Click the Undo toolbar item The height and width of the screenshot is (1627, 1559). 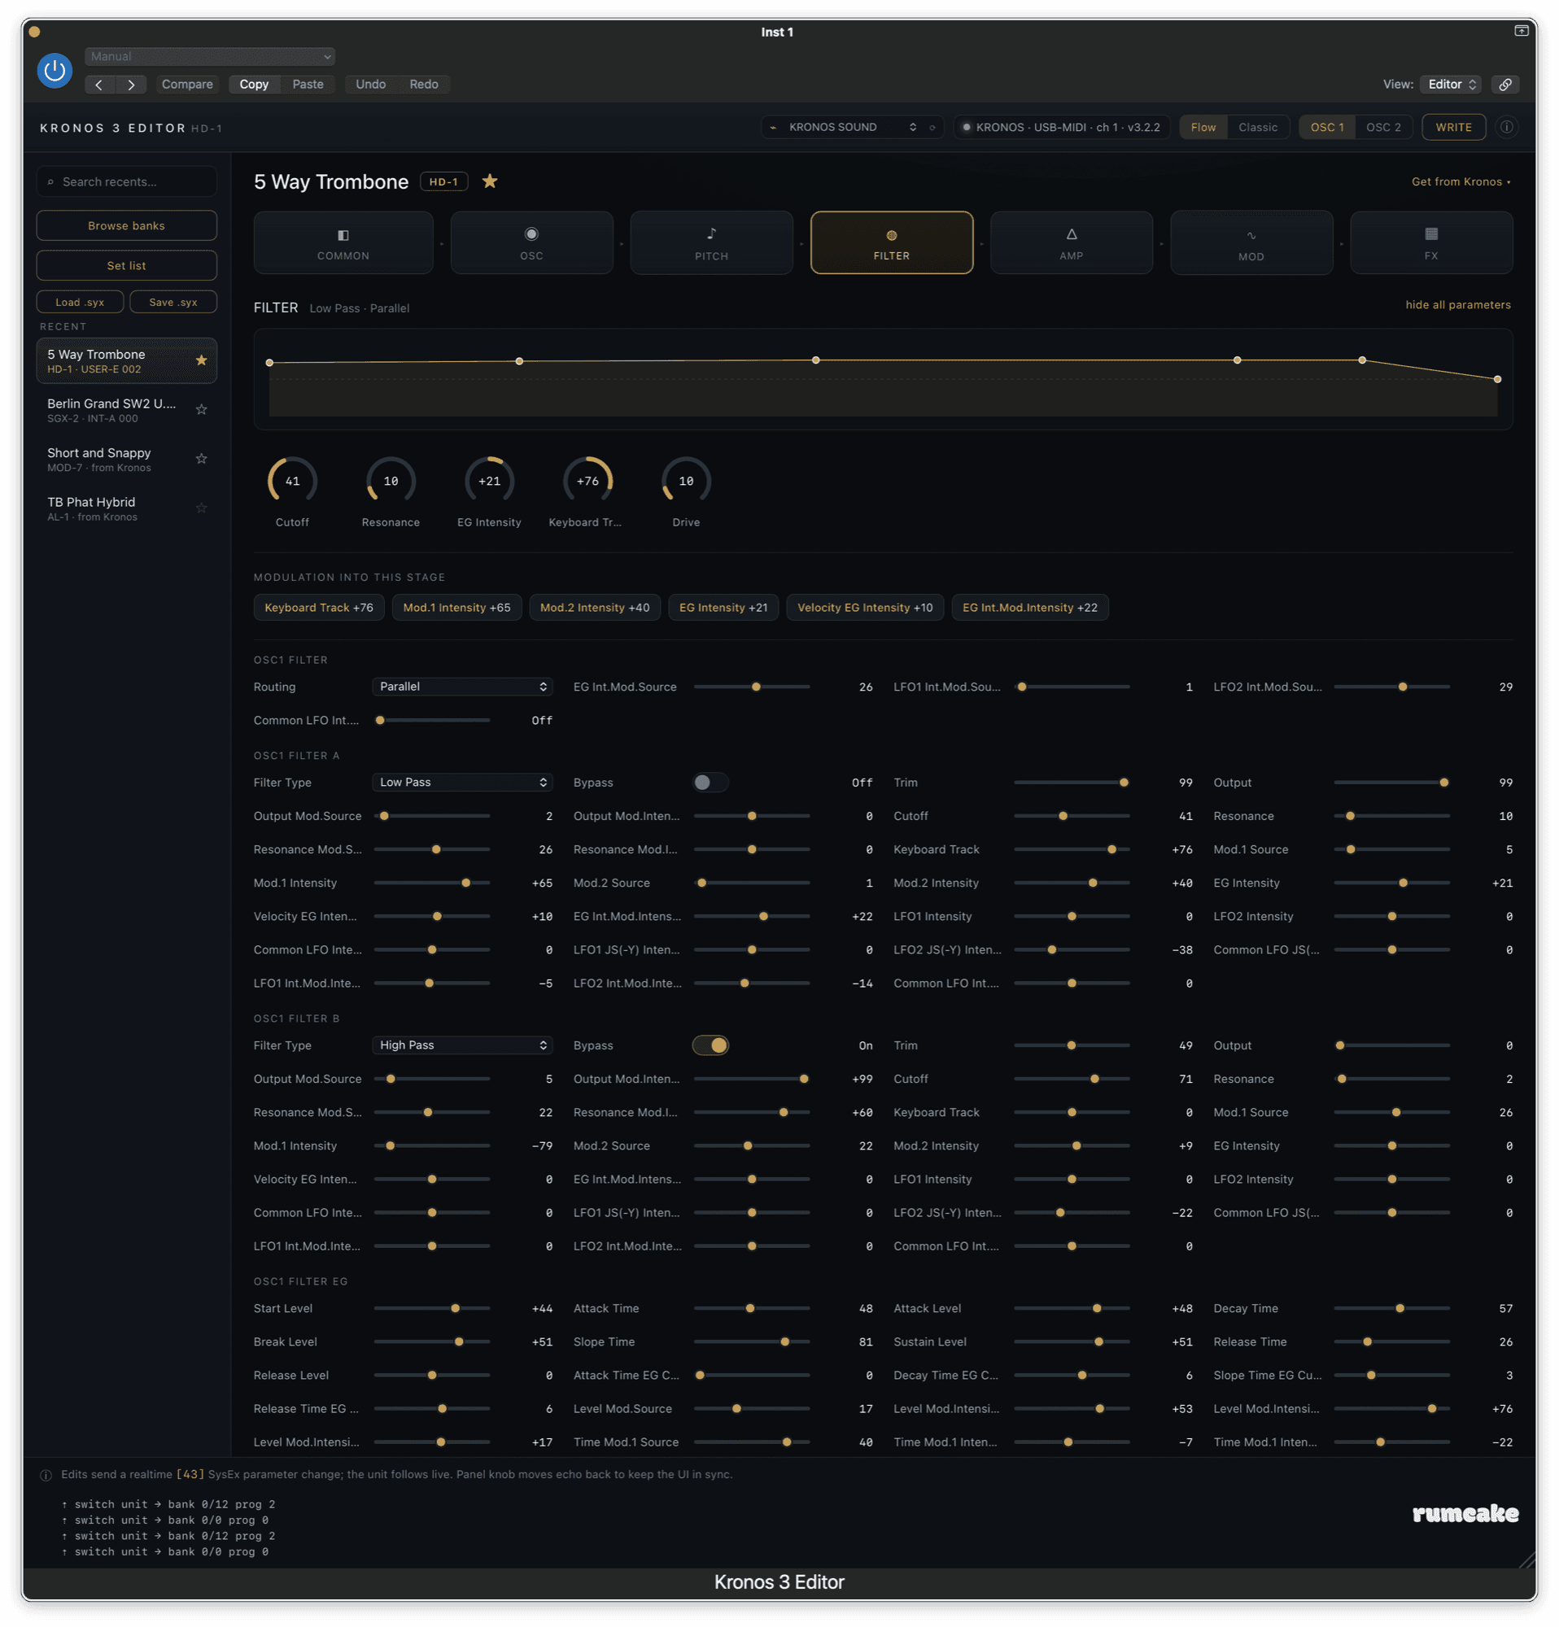coord(370,85)
